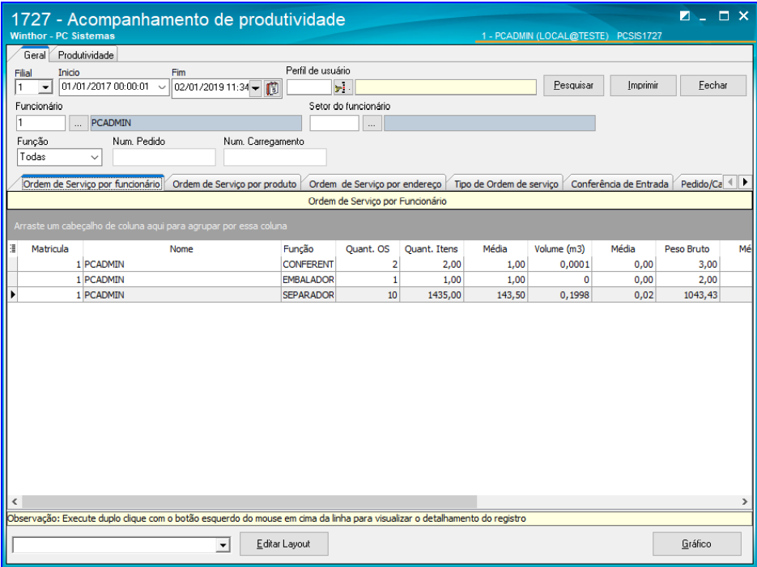The image size is (757, 567).
Task: Select the EMBALADOR function cell
Action: click(x=308, y=280)
